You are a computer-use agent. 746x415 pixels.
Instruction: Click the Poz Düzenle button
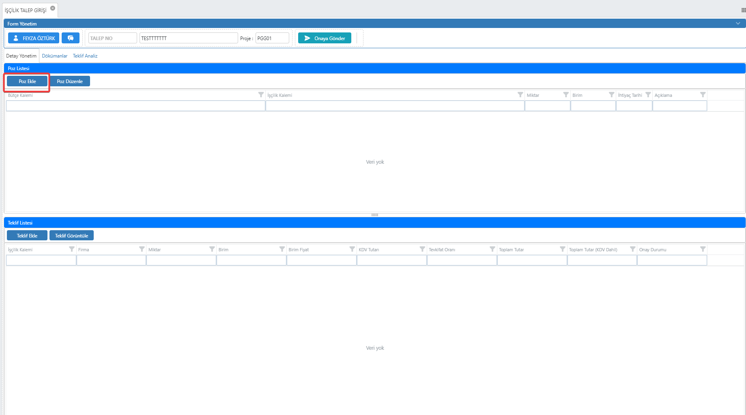tap(70, 81)
